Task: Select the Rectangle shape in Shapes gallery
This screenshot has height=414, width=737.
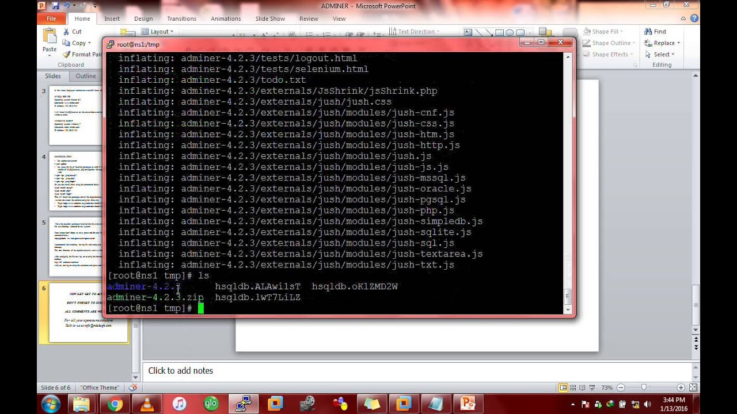Action: (499, 32)
